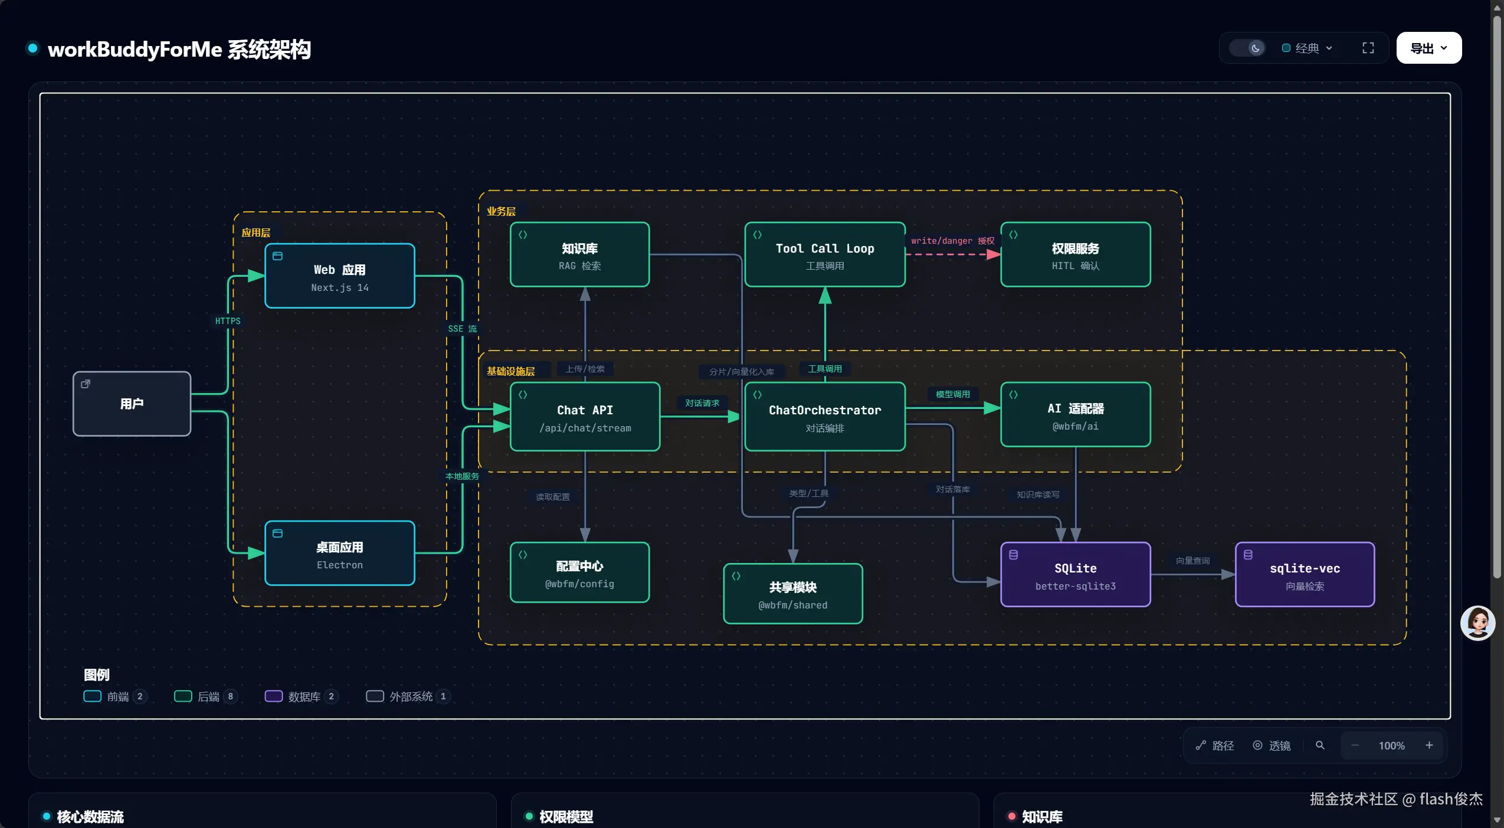
Task: Click the 对话请求 edge label
Action: click(702, 403)
